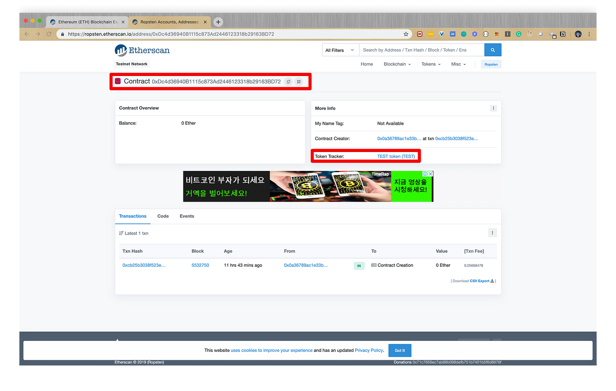Open the teal 'm' extension icon

tap(464, 34)
